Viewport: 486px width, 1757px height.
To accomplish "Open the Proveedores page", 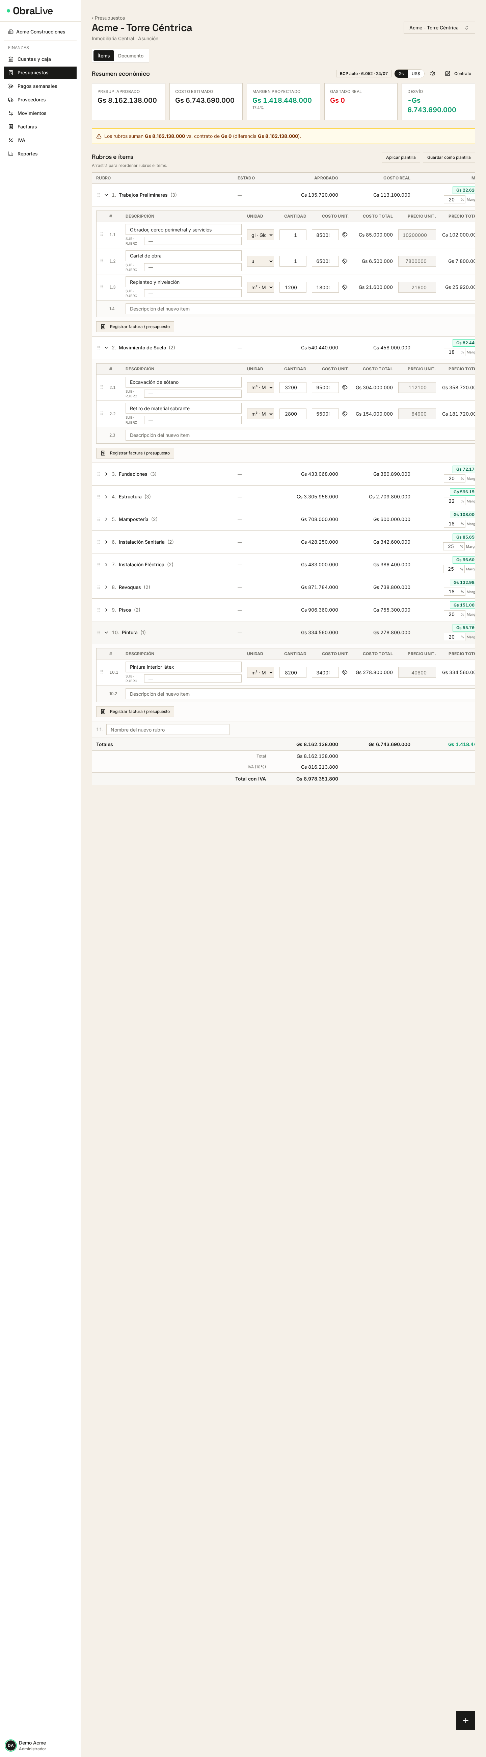I will (40, 100).
